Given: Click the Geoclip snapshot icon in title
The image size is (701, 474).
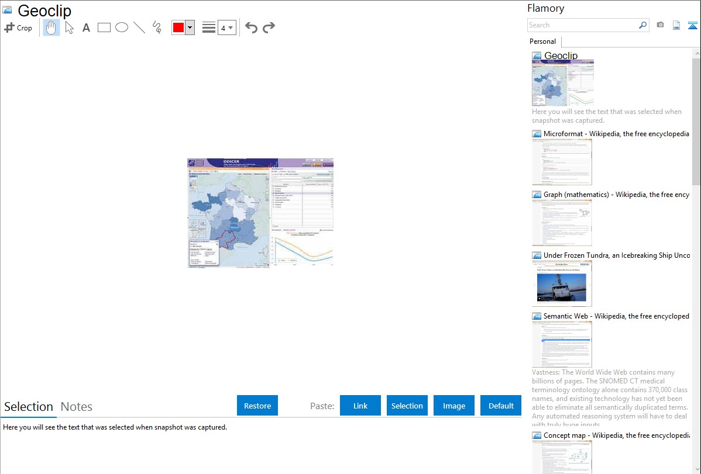Looking at the screenshot, I should pos(8,11).
